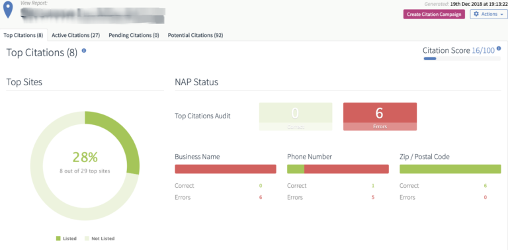Image resolution: width=508 pixels, height=250 pixels.
Task: Open Pending Citations (0) tab
Action: point(134,35)
